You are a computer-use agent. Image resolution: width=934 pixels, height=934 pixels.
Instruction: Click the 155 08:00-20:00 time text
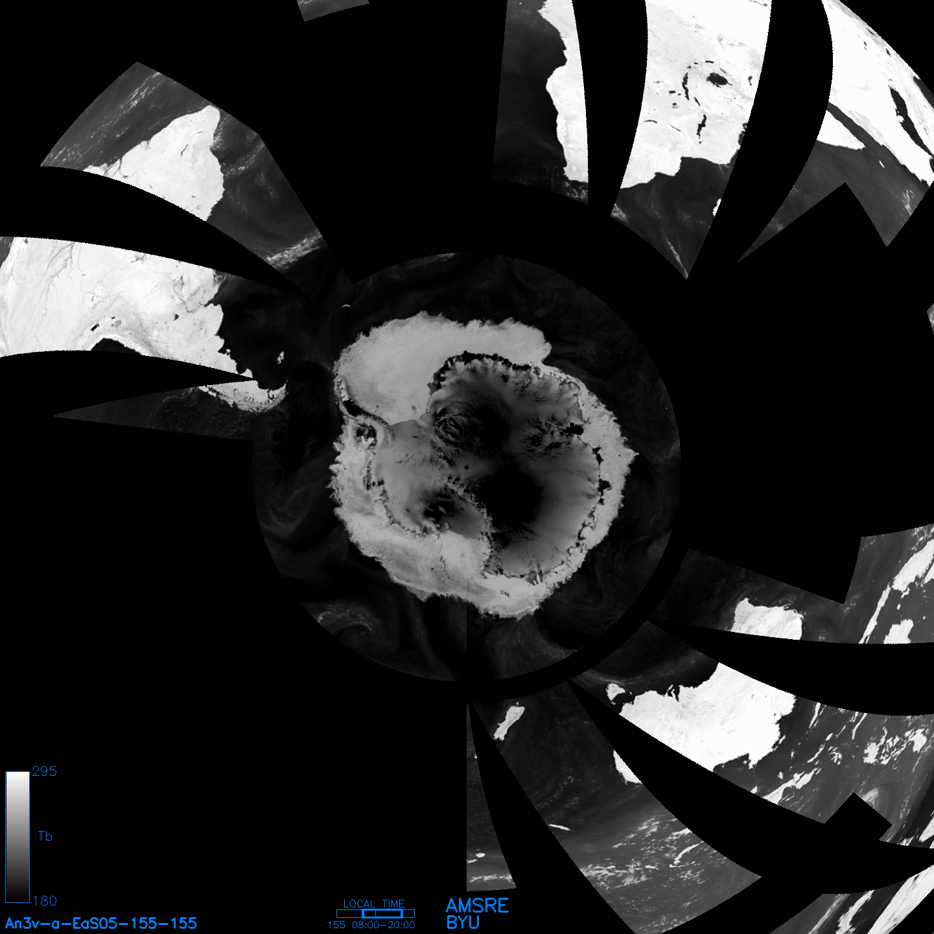point(371,925)
